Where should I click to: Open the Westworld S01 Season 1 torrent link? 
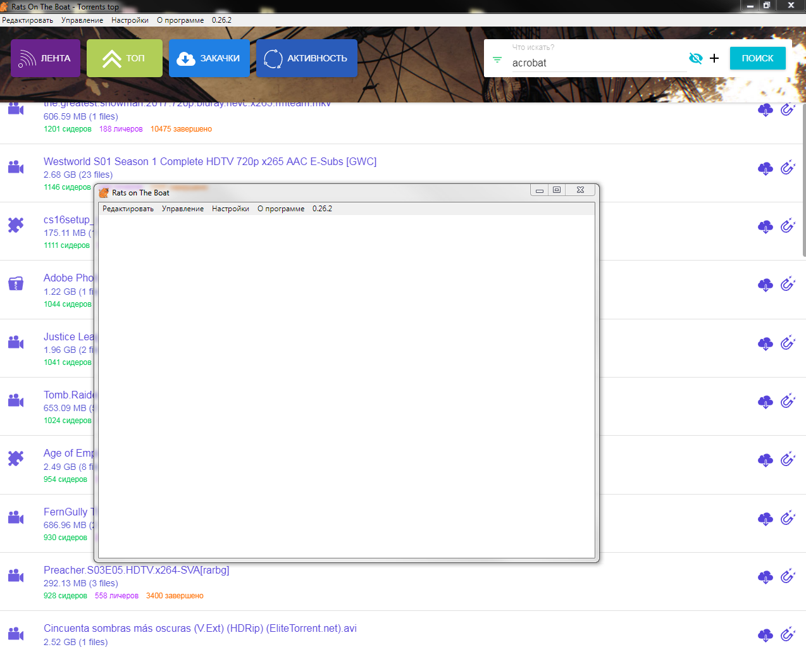(209, 161)
